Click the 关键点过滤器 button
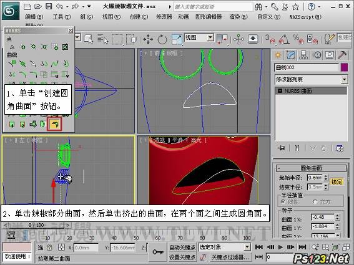 [230, 257]
